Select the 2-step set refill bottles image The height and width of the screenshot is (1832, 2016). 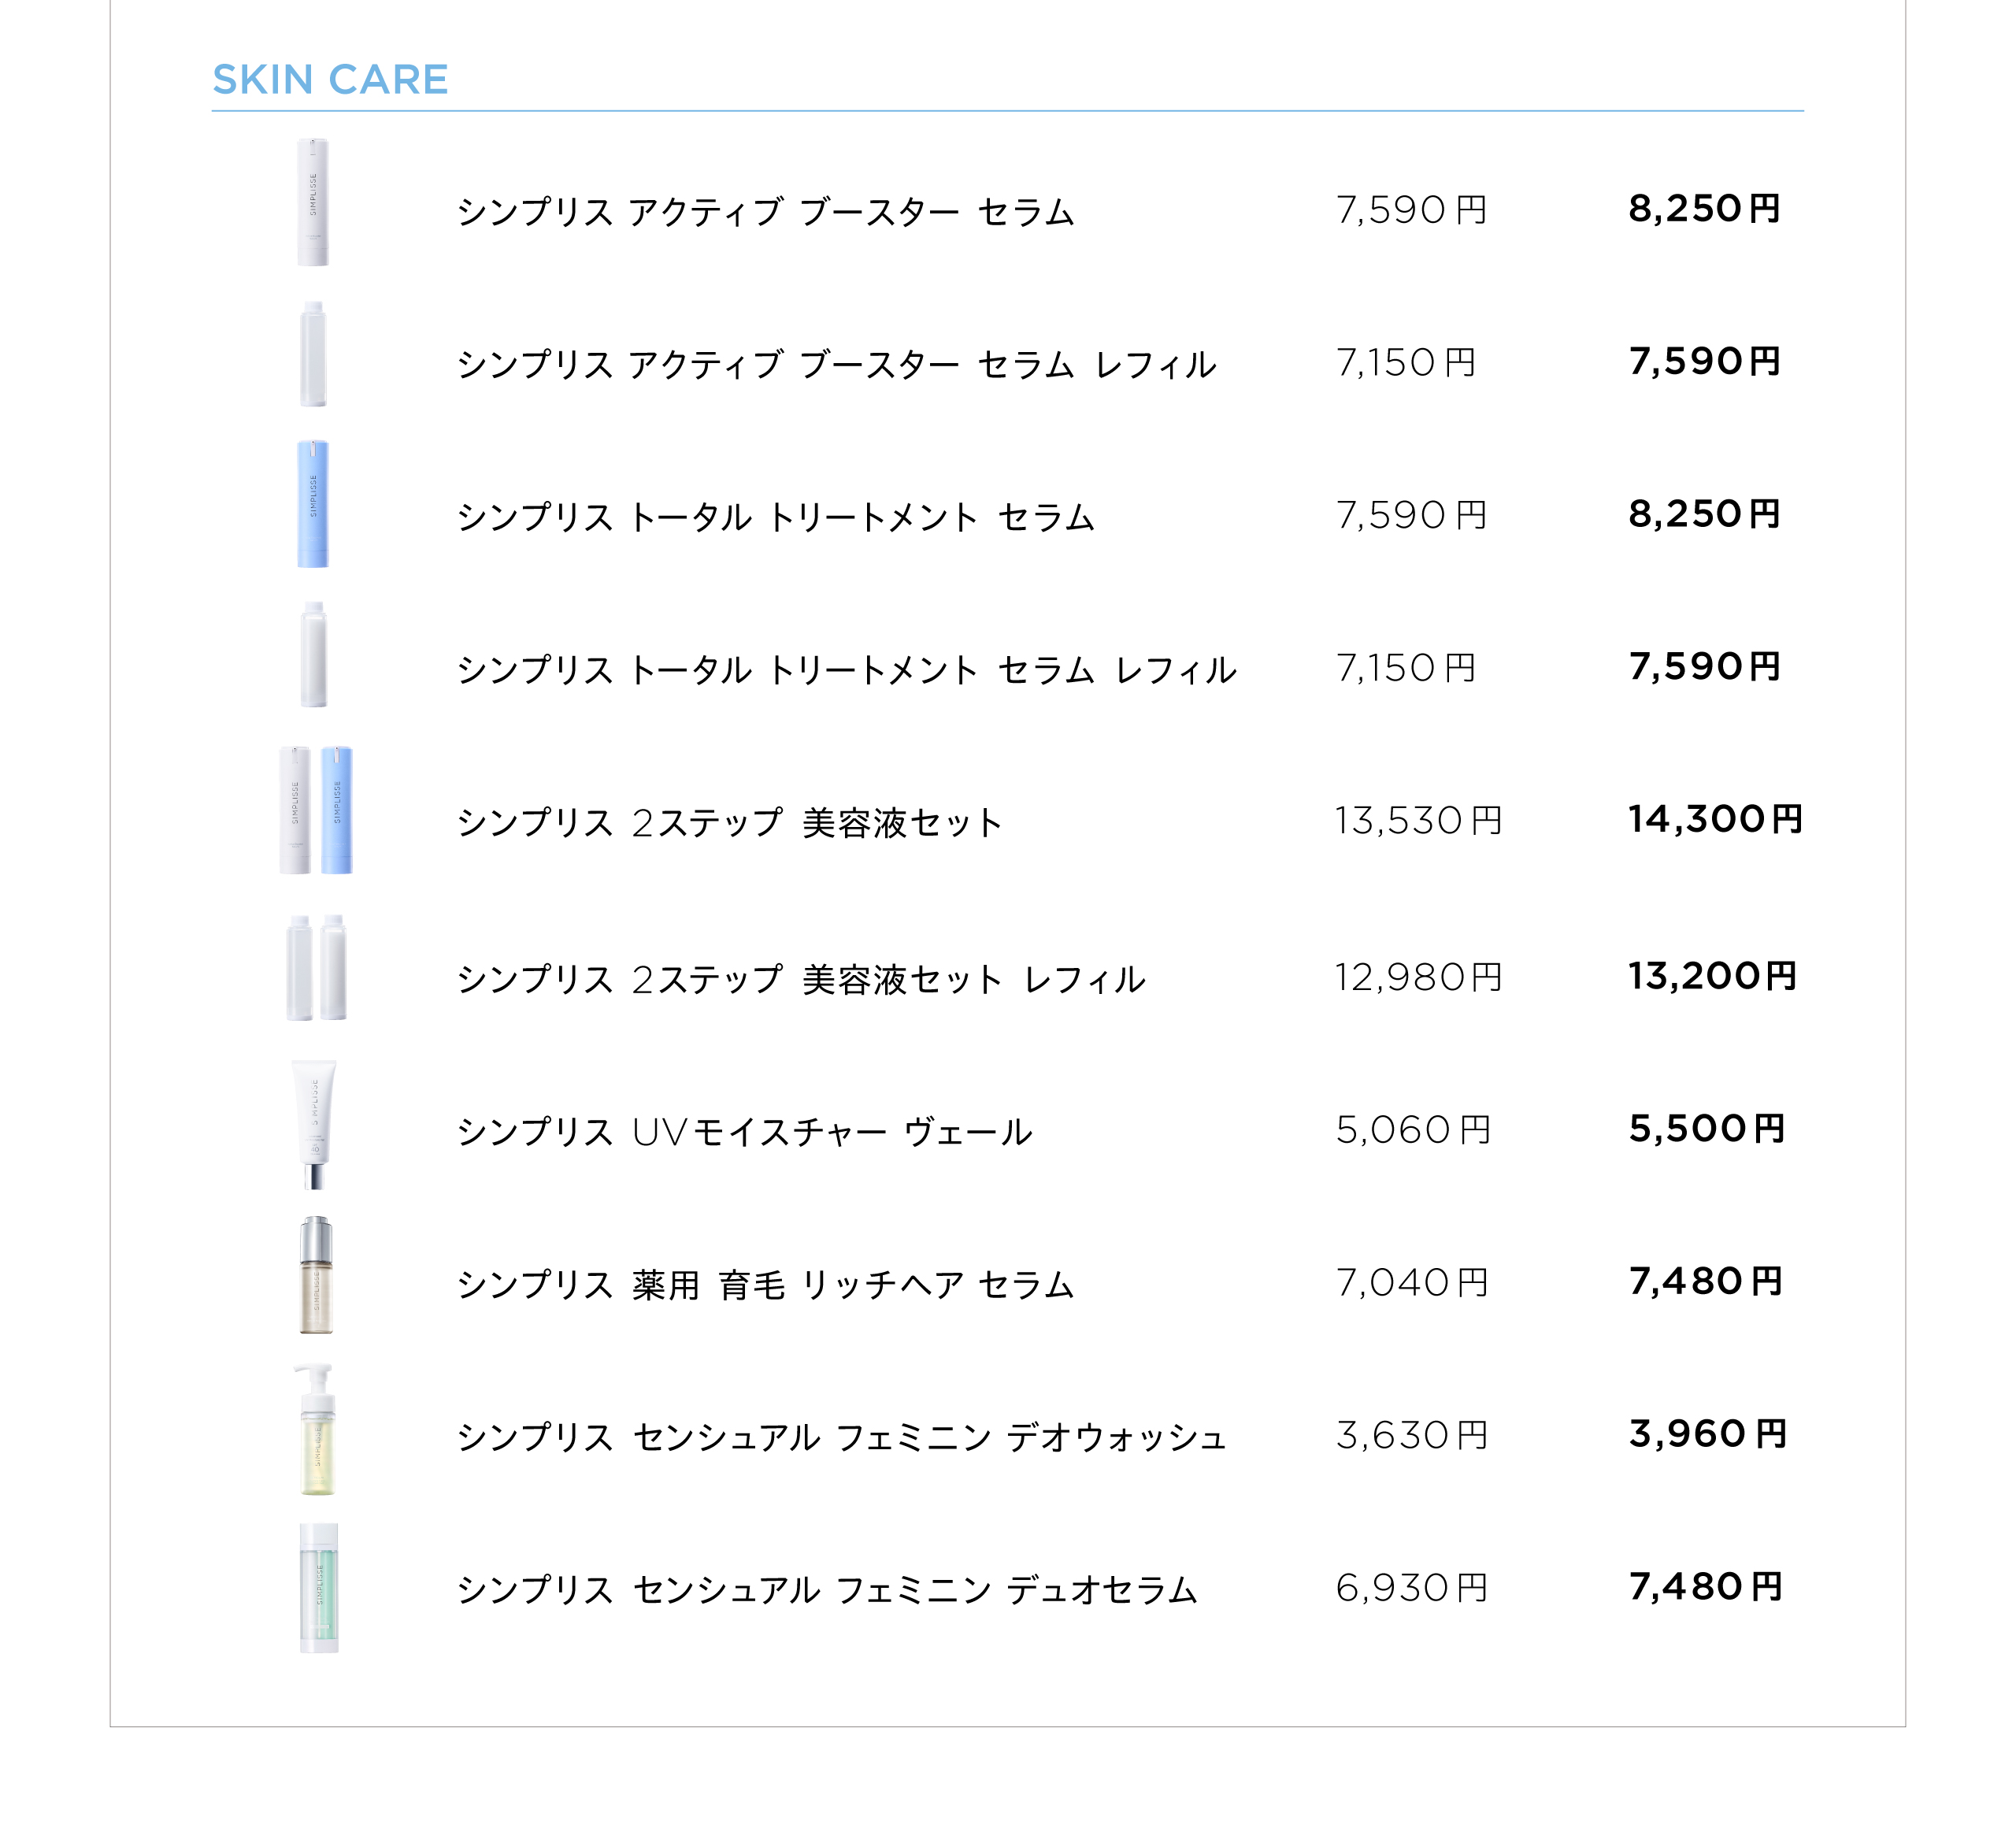316,968
